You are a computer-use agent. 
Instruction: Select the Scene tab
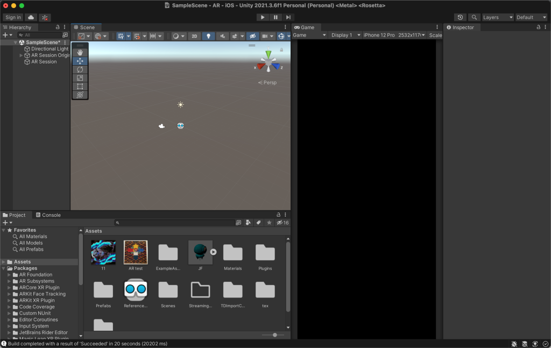[84, 27]
